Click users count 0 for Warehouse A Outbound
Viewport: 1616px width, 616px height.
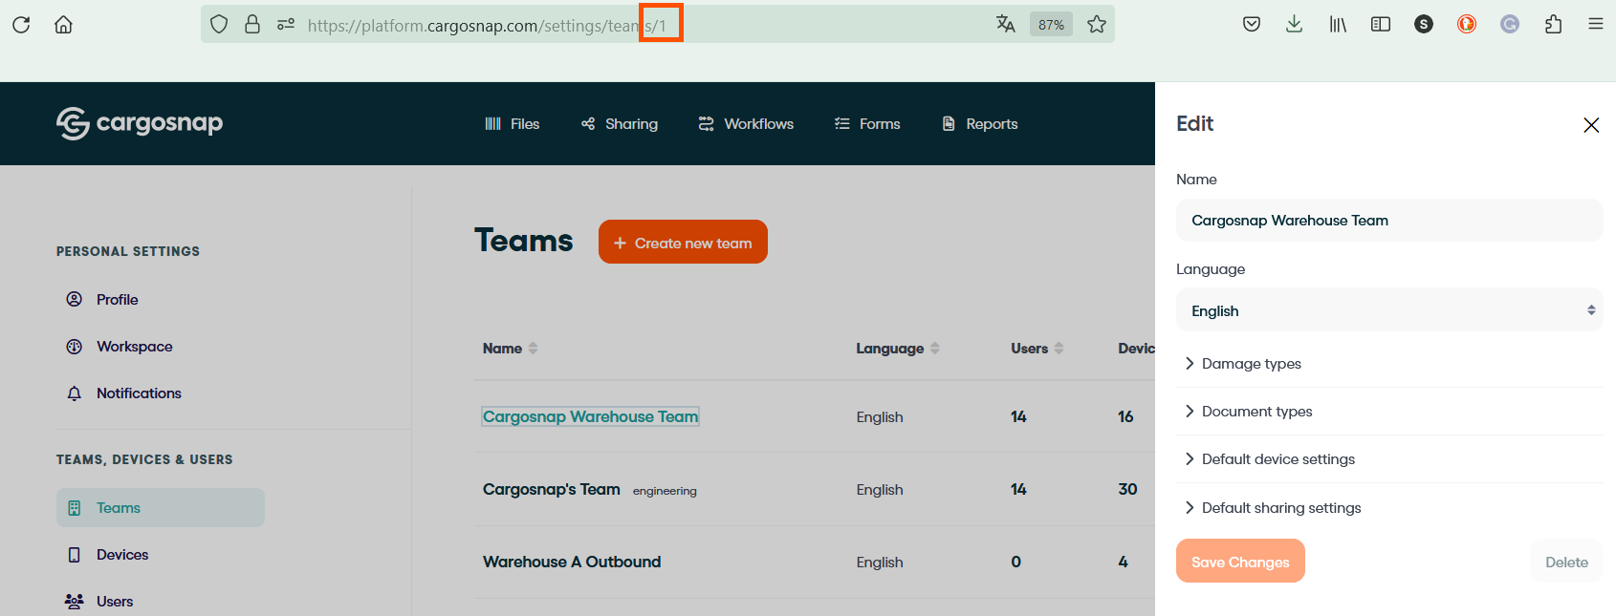pyautogui.click(x=1016, y=563)
